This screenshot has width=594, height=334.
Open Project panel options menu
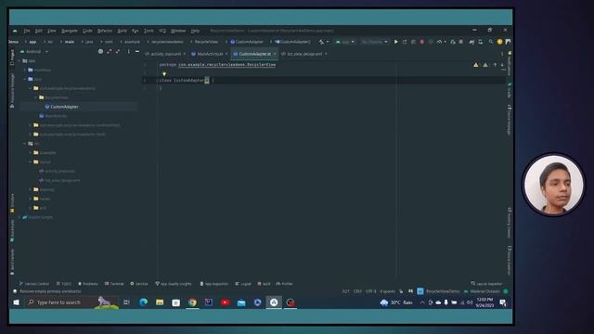click(x=128, y=52)
